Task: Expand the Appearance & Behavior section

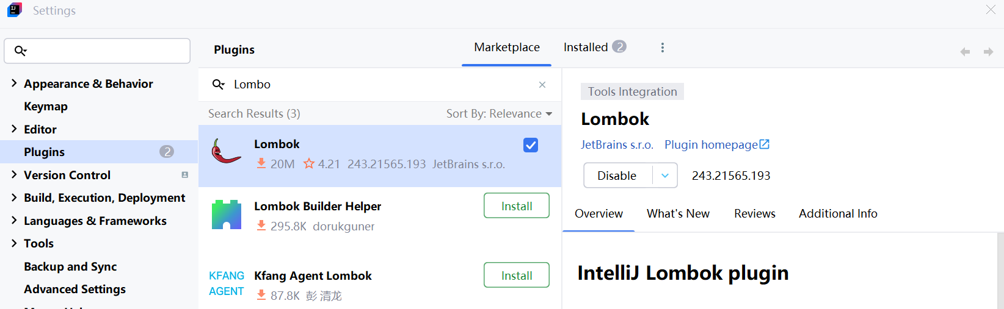Action: [14, 83]
